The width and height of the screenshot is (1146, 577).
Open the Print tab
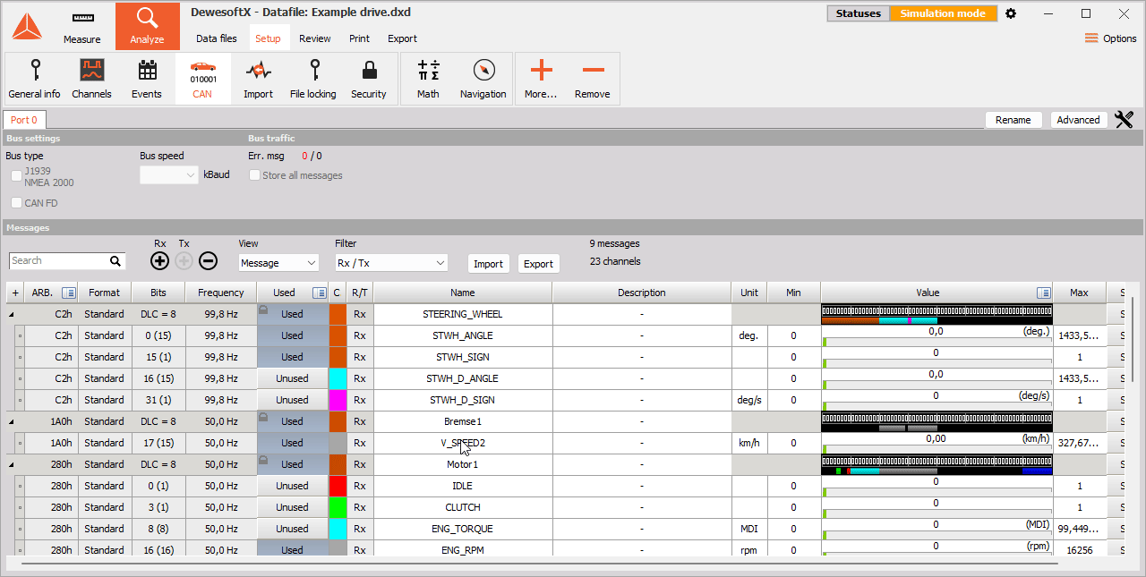point(359,38)
